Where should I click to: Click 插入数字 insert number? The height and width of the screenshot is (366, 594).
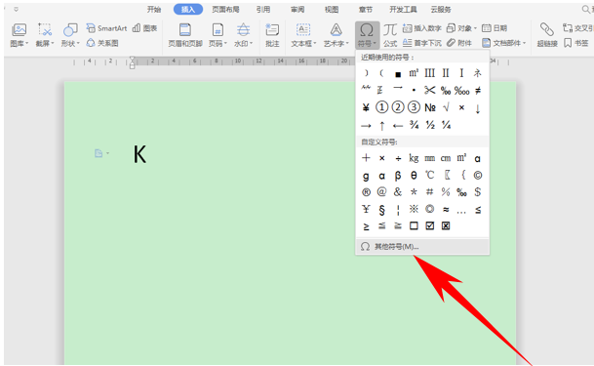pyautogui.click(x=422, y=28)
